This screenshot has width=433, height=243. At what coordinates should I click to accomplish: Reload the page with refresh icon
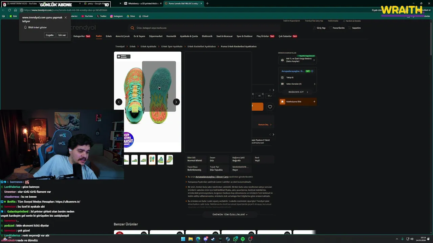pos(9,10)
